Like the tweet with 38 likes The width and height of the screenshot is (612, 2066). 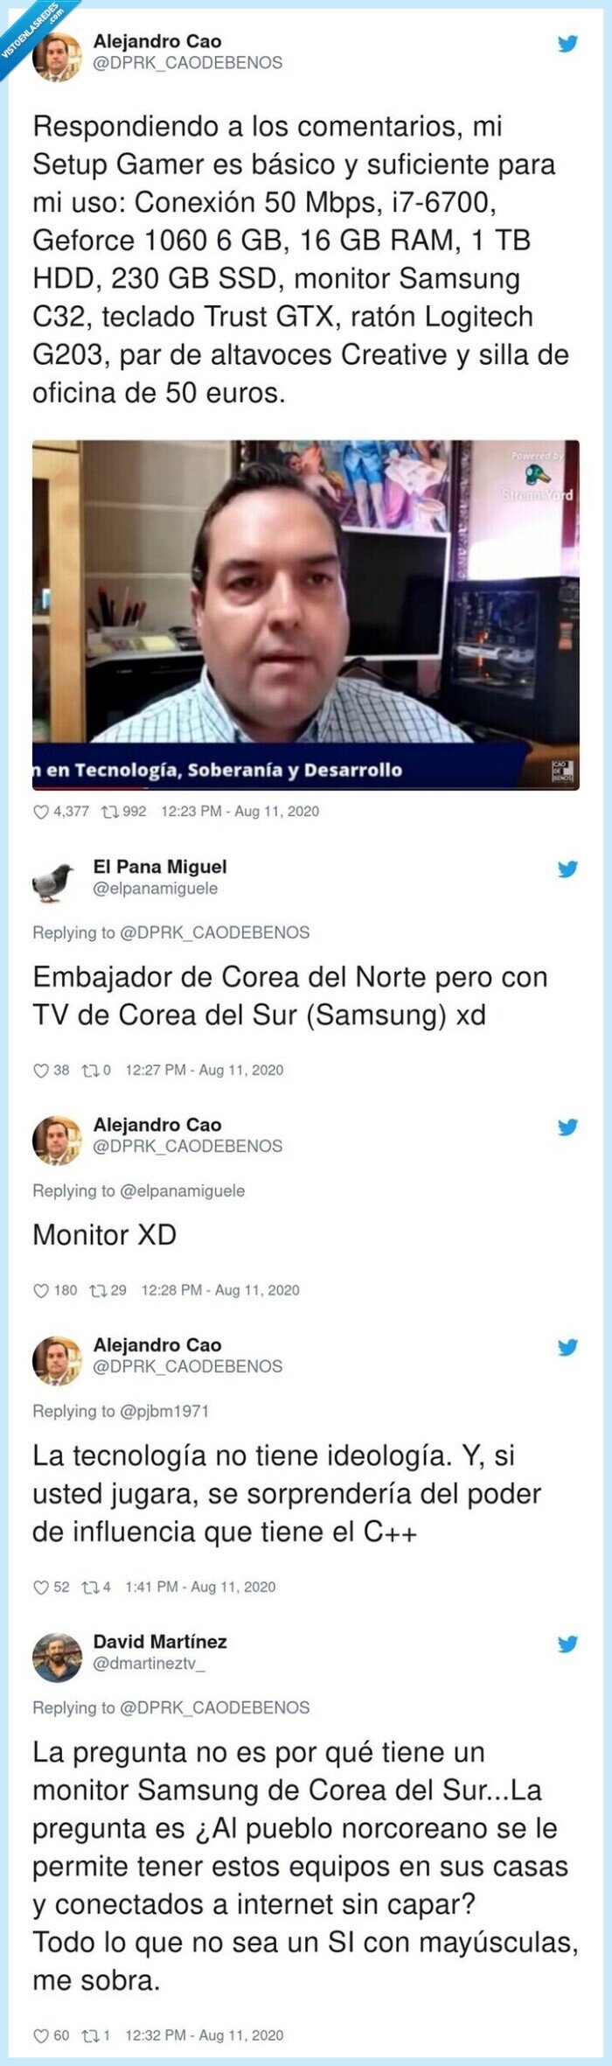(40, 1071)
